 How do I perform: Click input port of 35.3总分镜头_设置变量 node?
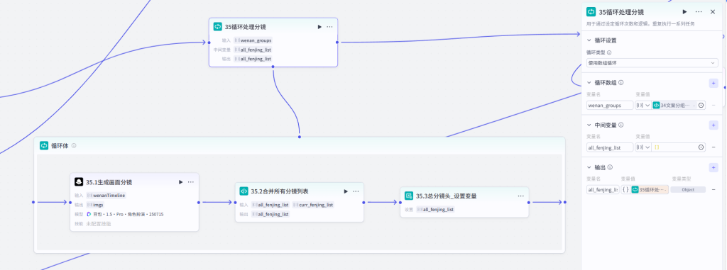point(400,203)
